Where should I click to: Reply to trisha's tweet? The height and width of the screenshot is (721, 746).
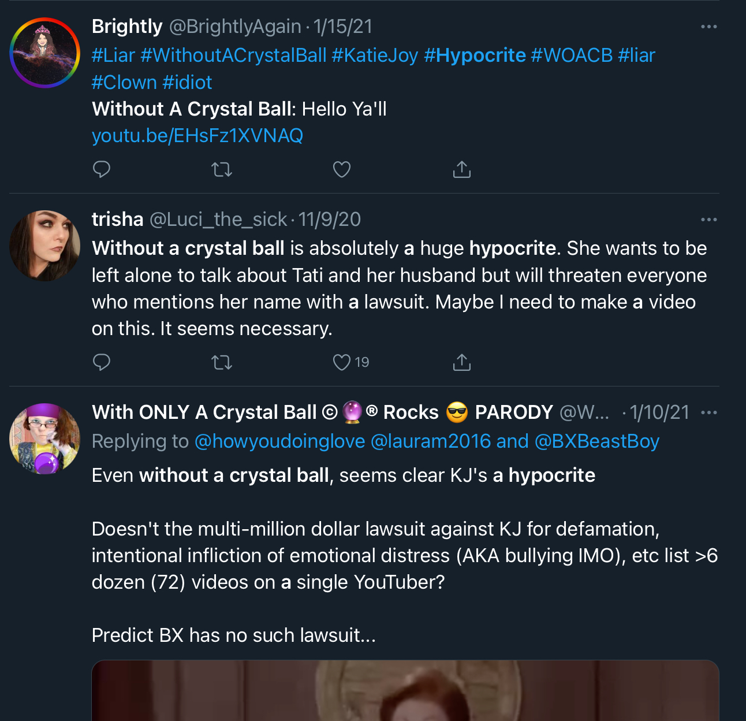coord(102,362)
